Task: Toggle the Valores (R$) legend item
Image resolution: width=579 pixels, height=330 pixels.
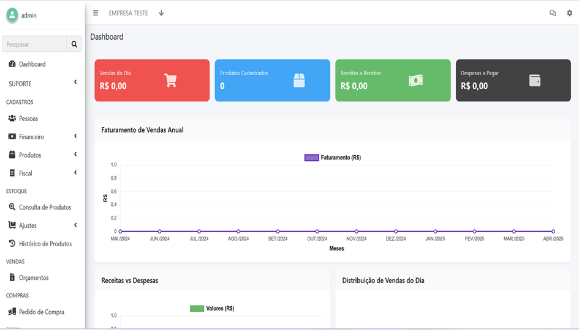Action: coord(212,309)
